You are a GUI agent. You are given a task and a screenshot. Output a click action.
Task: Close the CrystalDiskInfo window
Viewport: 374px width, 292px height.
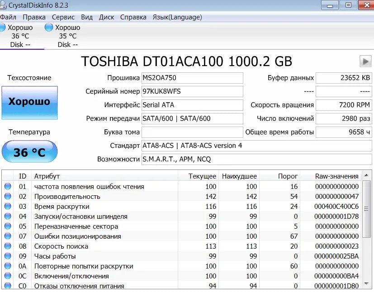367,5
